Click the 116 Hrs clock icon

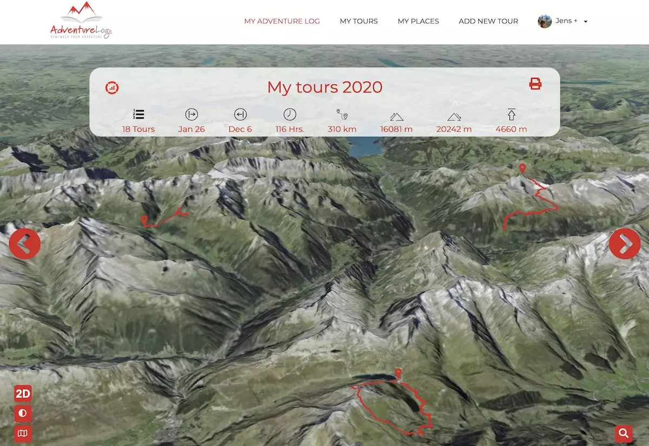(289, 115)
